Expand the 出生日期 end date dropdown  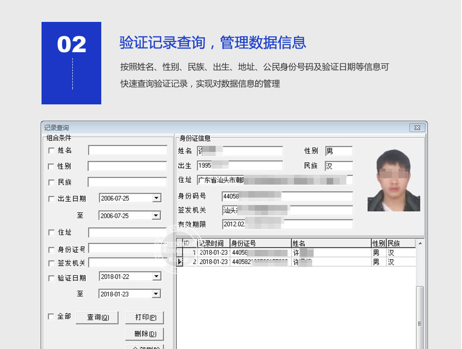click(x=156, y=216)
